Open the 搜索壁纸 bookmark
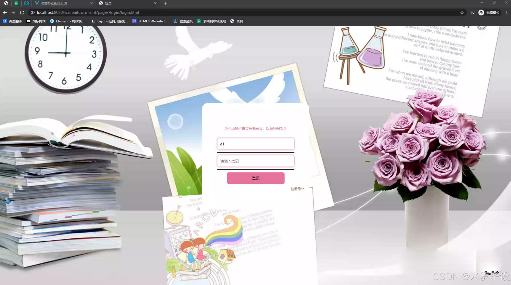511x285 pixels. [x=183, y=21]
